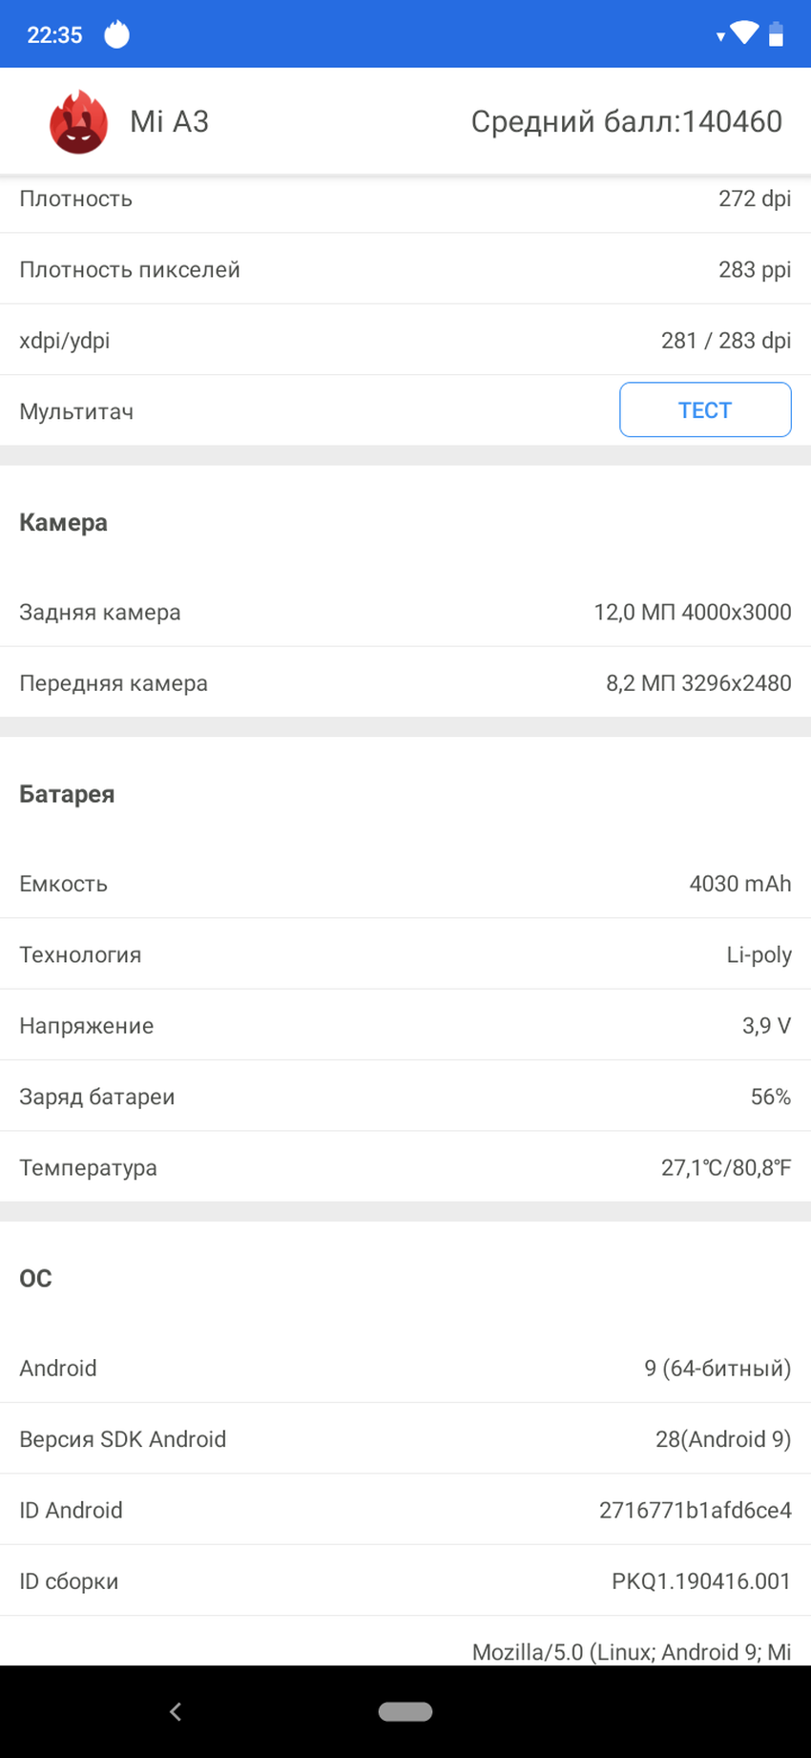Screen dimensions: 811x1758
Task: Tap the Емкость 4030 mAh row
Action: pos(405,884)
